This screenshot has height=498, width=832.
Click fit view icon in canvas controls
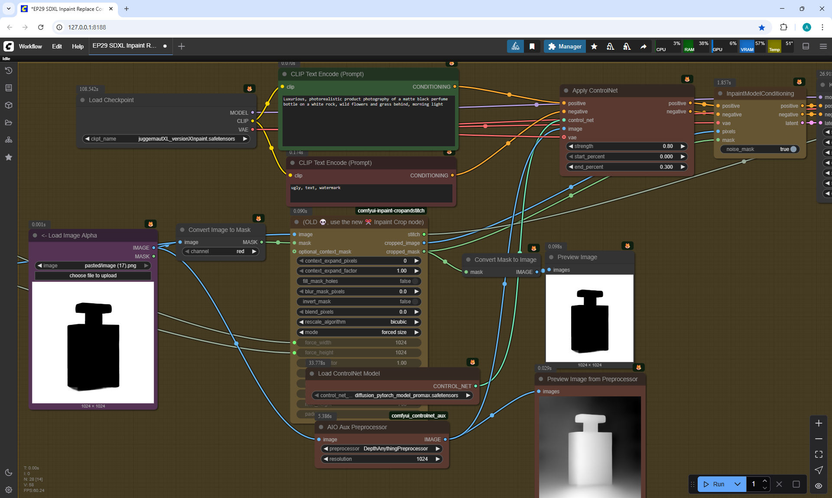click(819, 454)
